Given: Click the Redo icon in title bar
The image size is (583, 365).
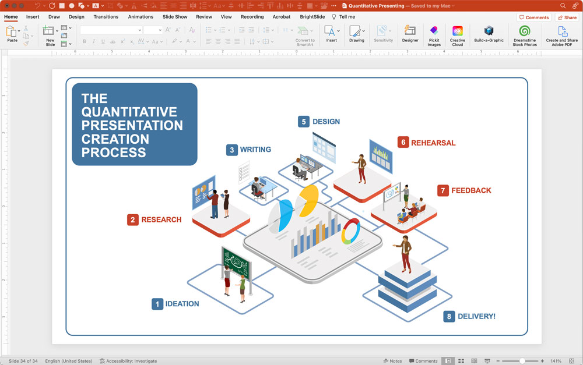Looking at the screenshot, I should pyautogui.click(x=52, y=6).
